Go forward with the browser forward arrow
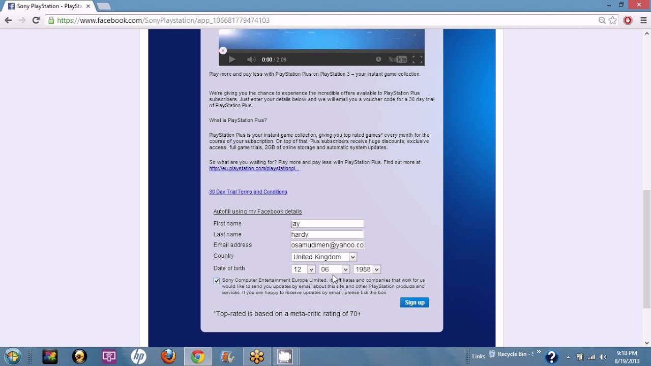651x366 pixels. point(22,20)
